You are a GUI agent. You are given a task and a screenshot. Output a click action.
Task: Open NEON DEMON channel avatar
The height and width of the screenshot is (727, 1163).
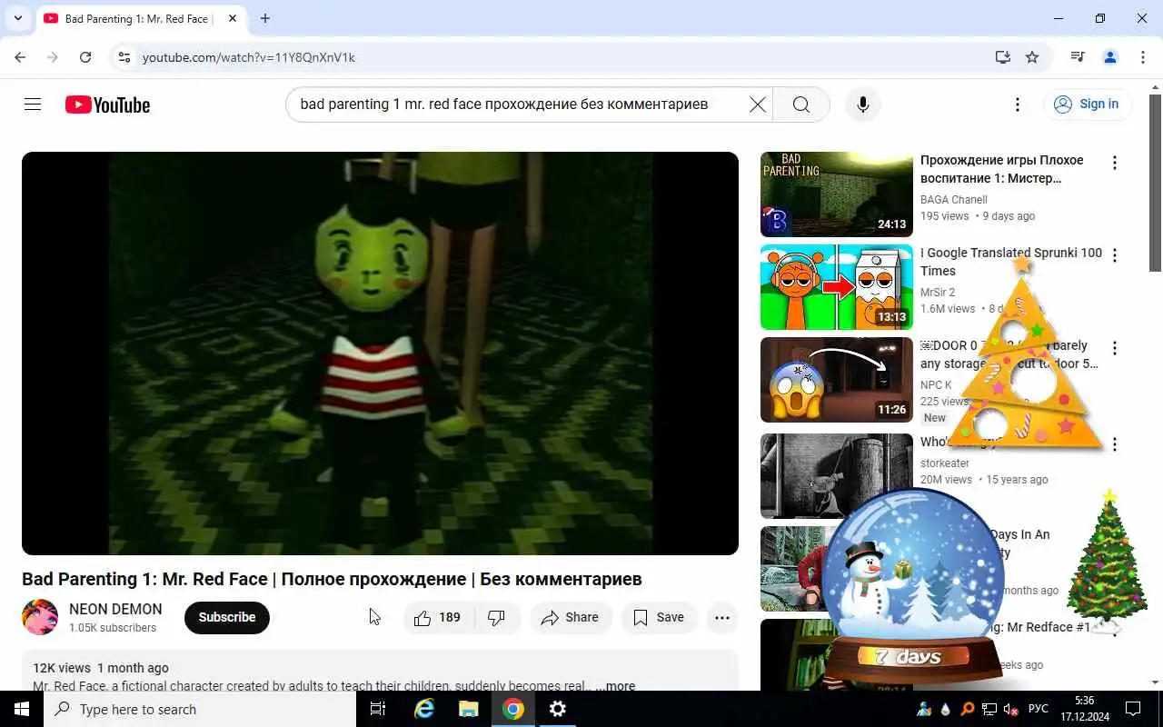pos(40,617)
